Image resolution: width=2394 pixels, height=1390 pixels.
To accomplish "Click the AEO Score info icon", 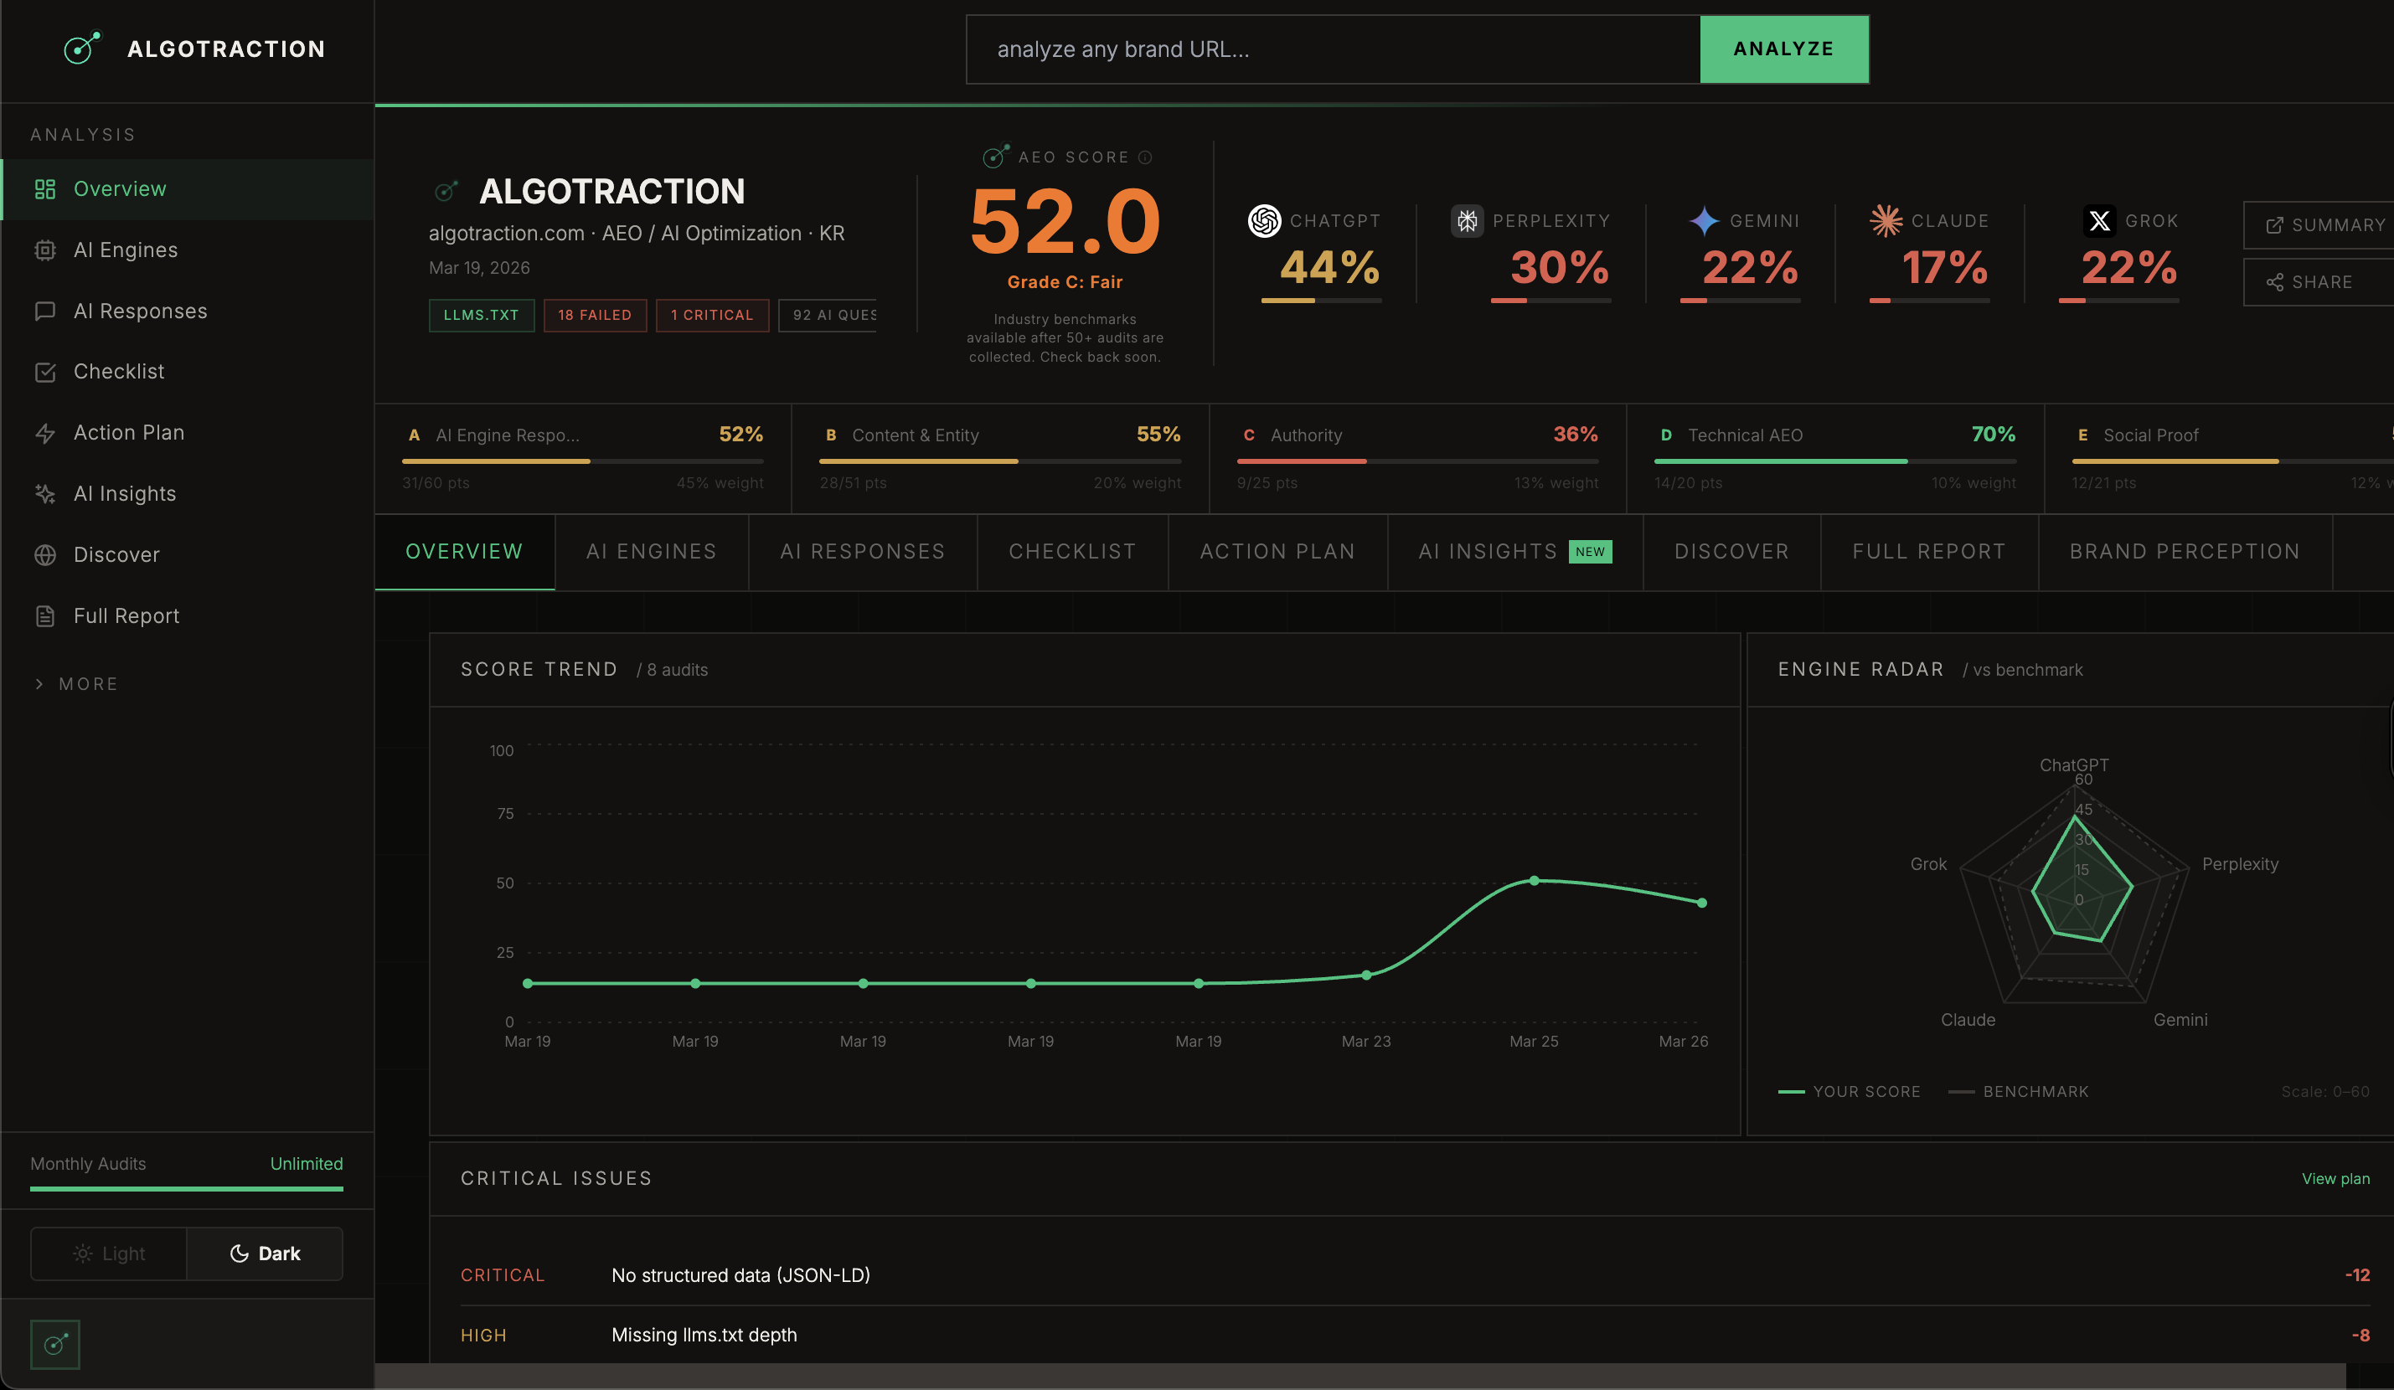I will click(1145, 157).
